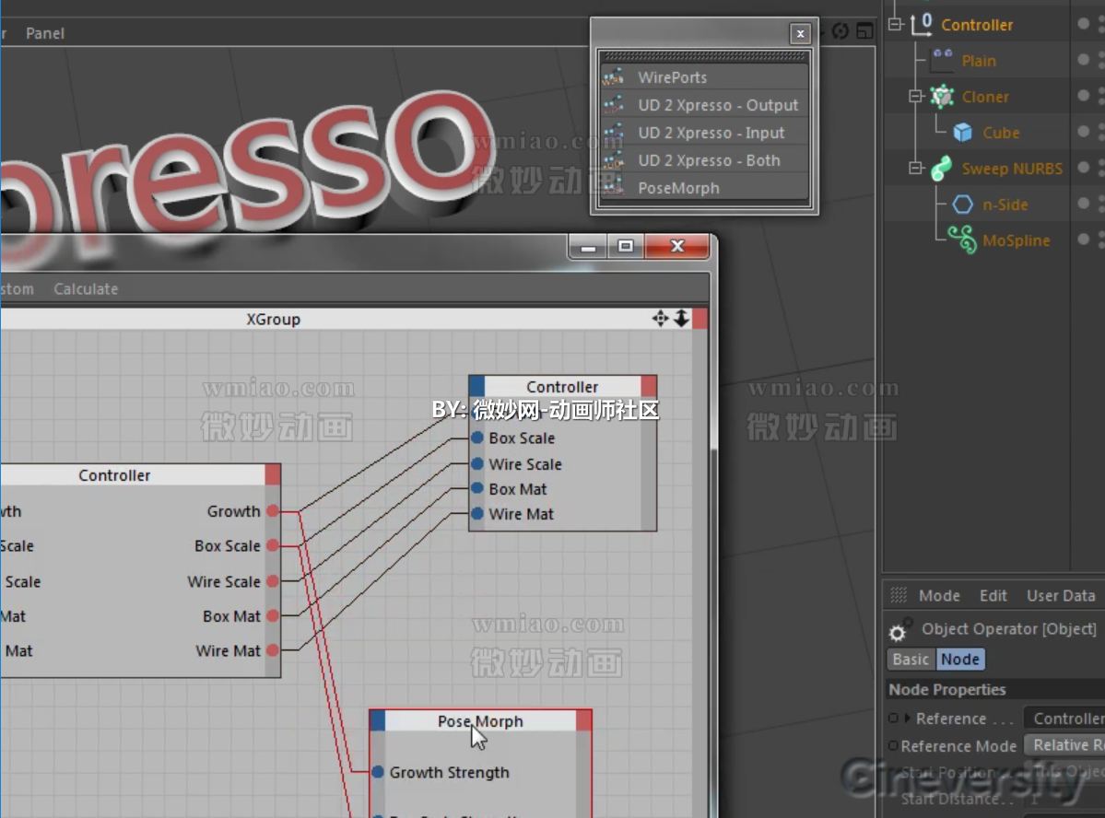Switch to the Basic tab

point(910,660)
